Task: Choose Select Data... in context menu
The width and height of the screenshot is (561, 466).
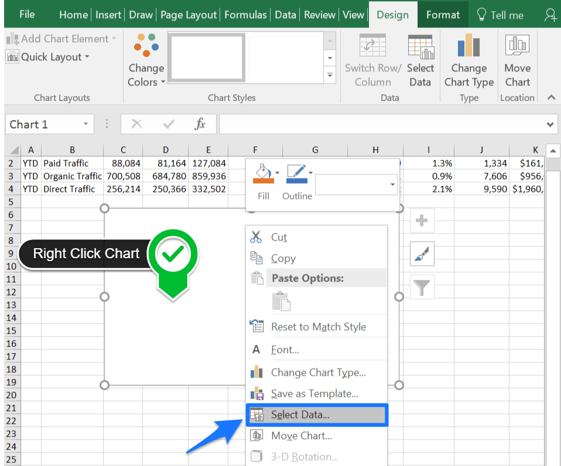Action: (x=317, y=415)
